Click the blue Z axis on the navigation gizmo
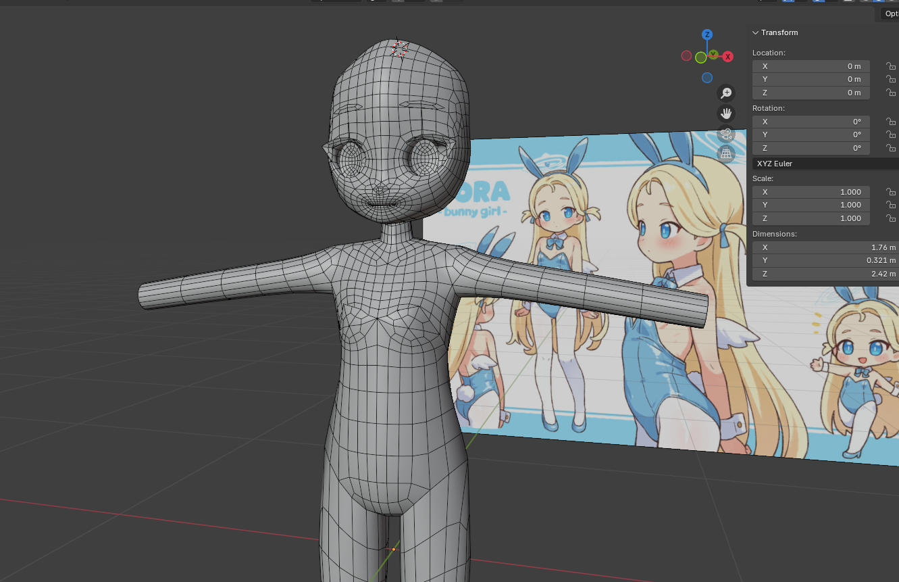The image size is (899, 582). [x=707, y=34]
